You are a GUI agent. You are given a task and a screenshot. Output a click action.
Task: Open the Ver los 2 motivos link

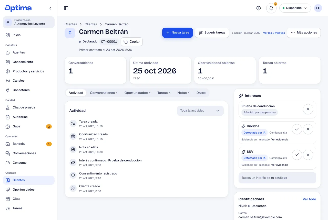click(x=274, y=33)
